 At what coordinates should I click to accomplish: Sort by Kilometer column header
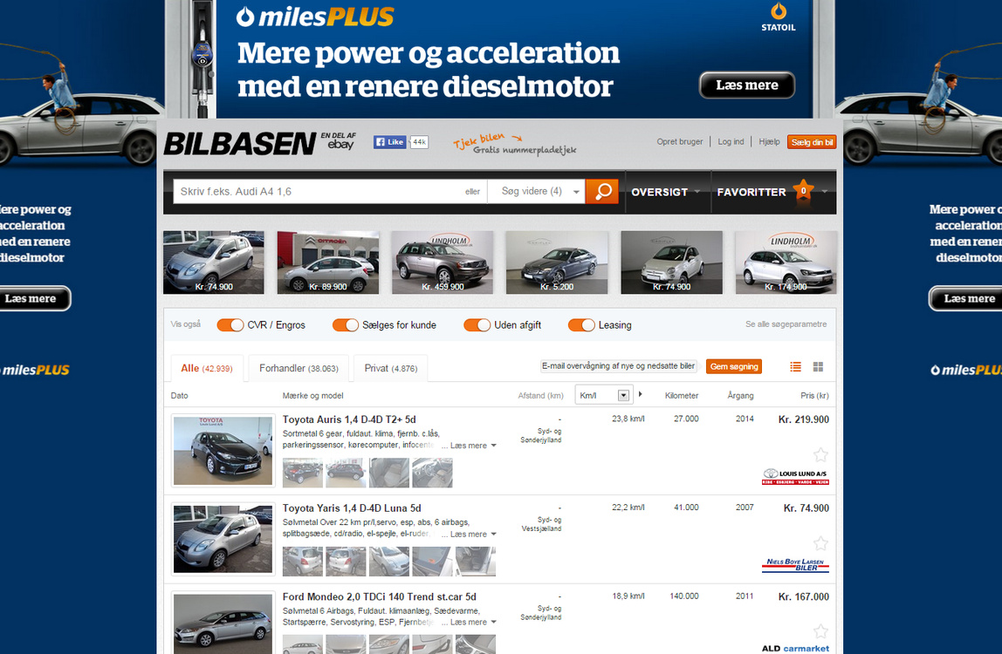(x=681, y=395)
